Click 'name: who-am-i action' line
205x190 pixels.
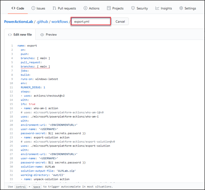pyautogui.click(x=40, y=108)
